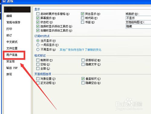Select the highlighted 视图 category

coord(17,9)
